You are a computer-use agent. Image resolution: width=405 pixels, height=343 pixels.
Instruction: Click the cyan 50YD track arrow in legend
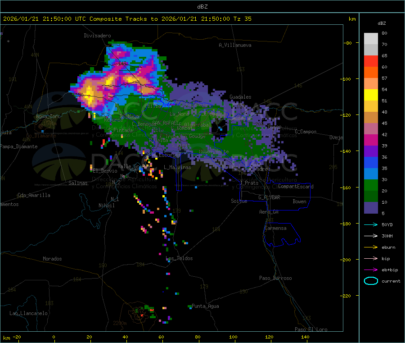[371, 224]
